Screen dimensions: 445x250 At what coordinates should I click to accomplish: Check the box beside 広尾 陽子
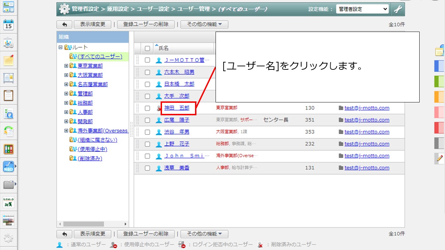[147, 120]
